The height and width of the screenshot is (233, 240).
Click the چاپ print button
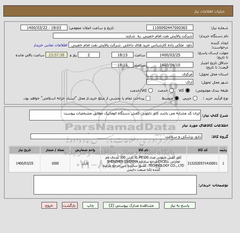click(90, 205)
